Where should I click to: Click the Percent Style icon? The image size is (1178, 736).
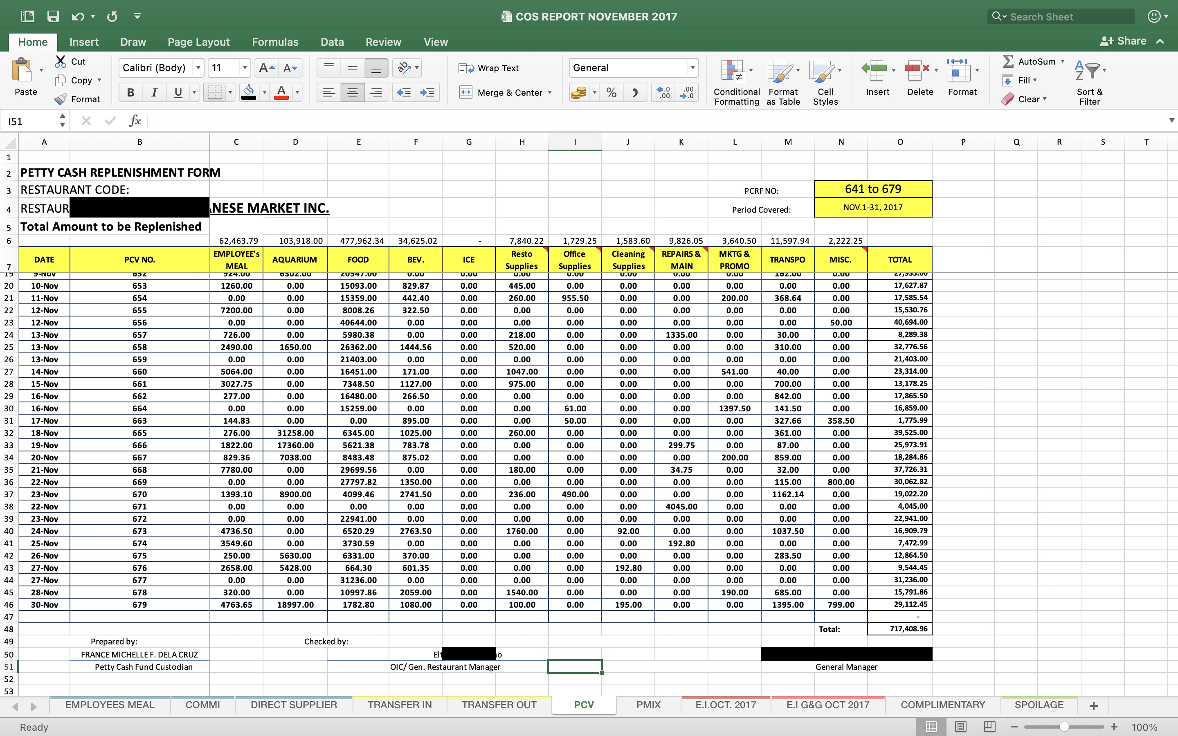(x=611, y=92)
